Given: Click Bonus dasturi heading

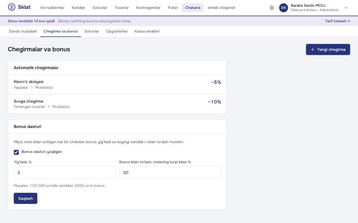Looking at the screenshot, I should pyautogui.click(x=27, y=127).
